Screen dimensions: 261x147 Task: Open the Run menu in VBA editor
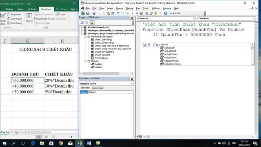(x=138, y=8)
